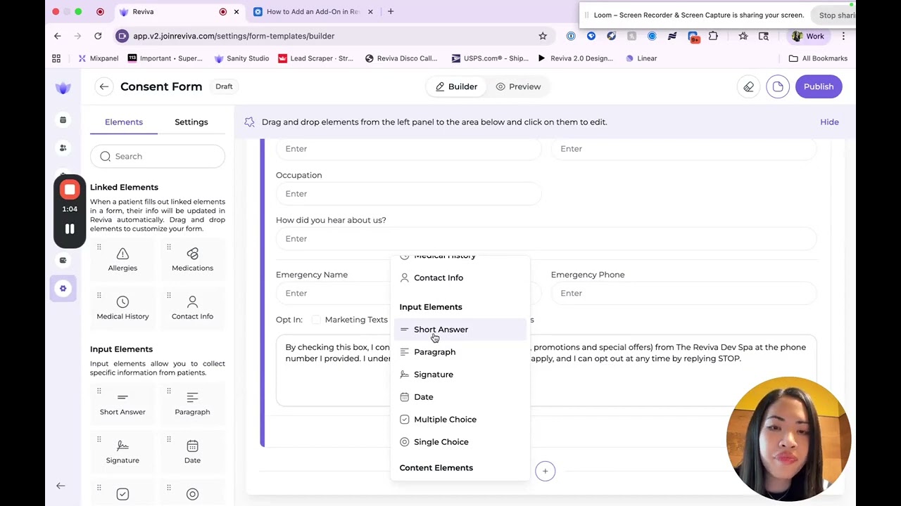Check the Marketing Texts opt-in checkbox
901x506 pixels.
tap(316, 320)
